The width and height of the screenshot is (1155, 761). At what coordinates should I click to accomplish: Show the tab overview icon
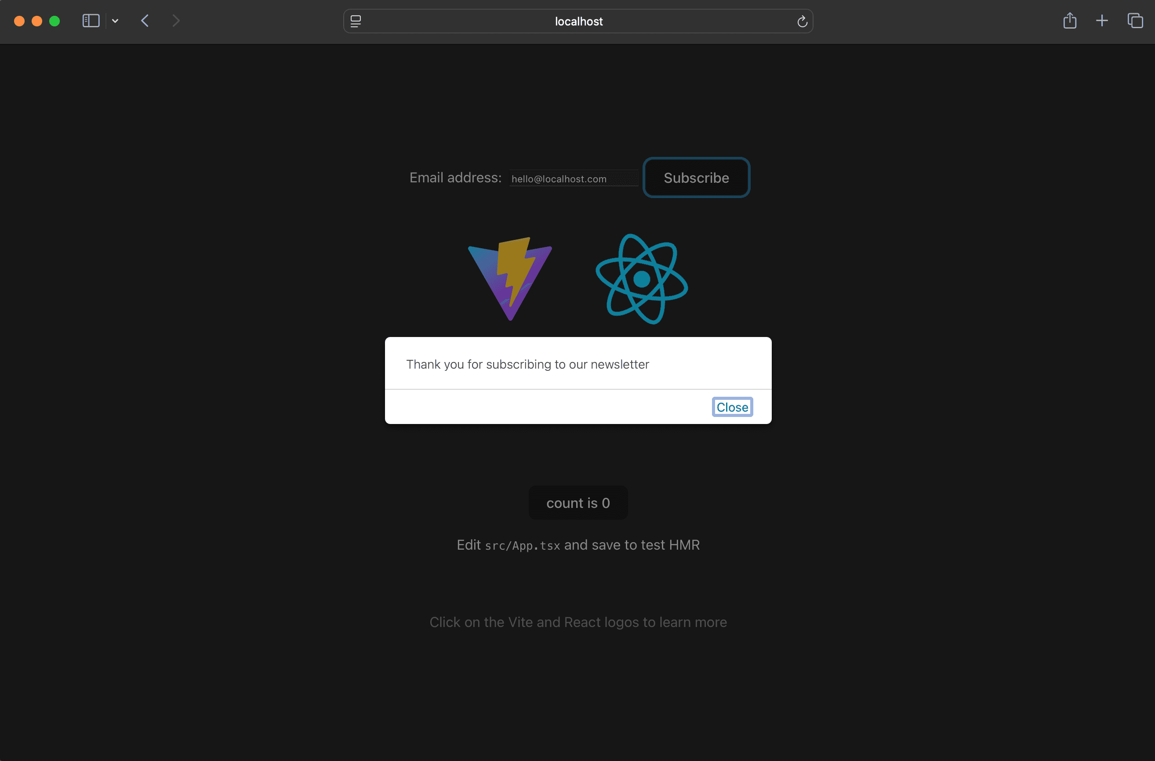1135,21
